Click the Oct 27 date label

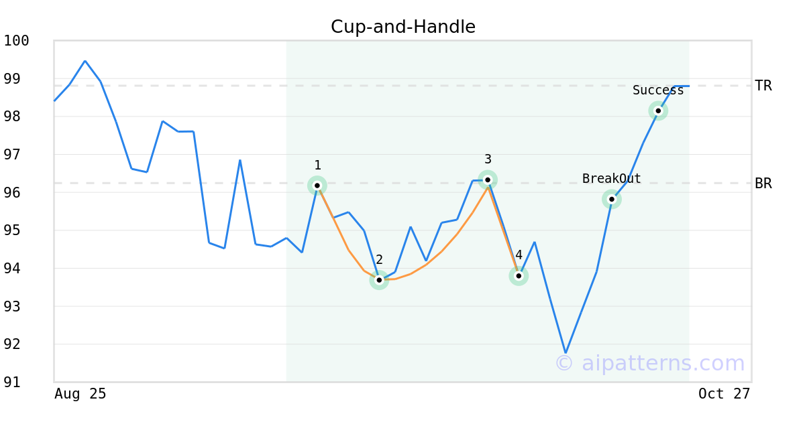coord(724,394)
